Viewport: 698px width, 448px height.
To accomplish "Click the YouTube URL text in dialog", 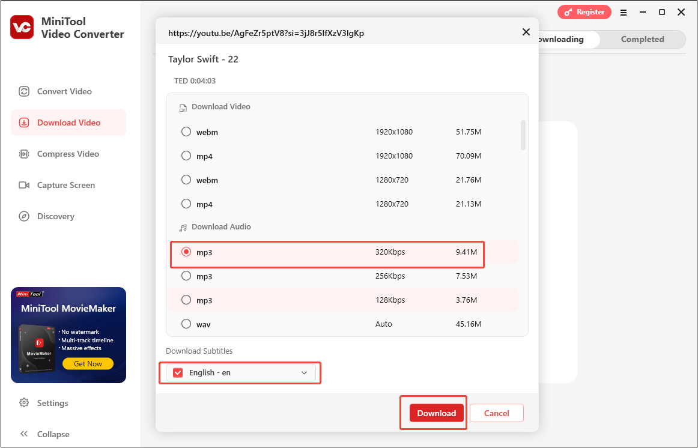I will (x=266, y=33).
